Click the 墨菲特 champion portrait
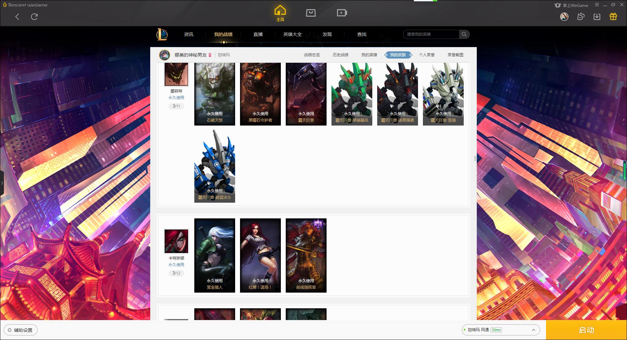 [x=176, y=74]
